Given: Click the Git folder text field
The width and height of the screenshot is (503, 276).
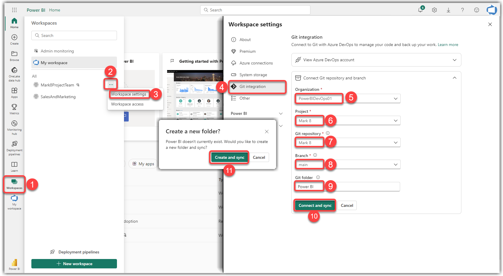Looking at the screenshot, I should 348,187.
